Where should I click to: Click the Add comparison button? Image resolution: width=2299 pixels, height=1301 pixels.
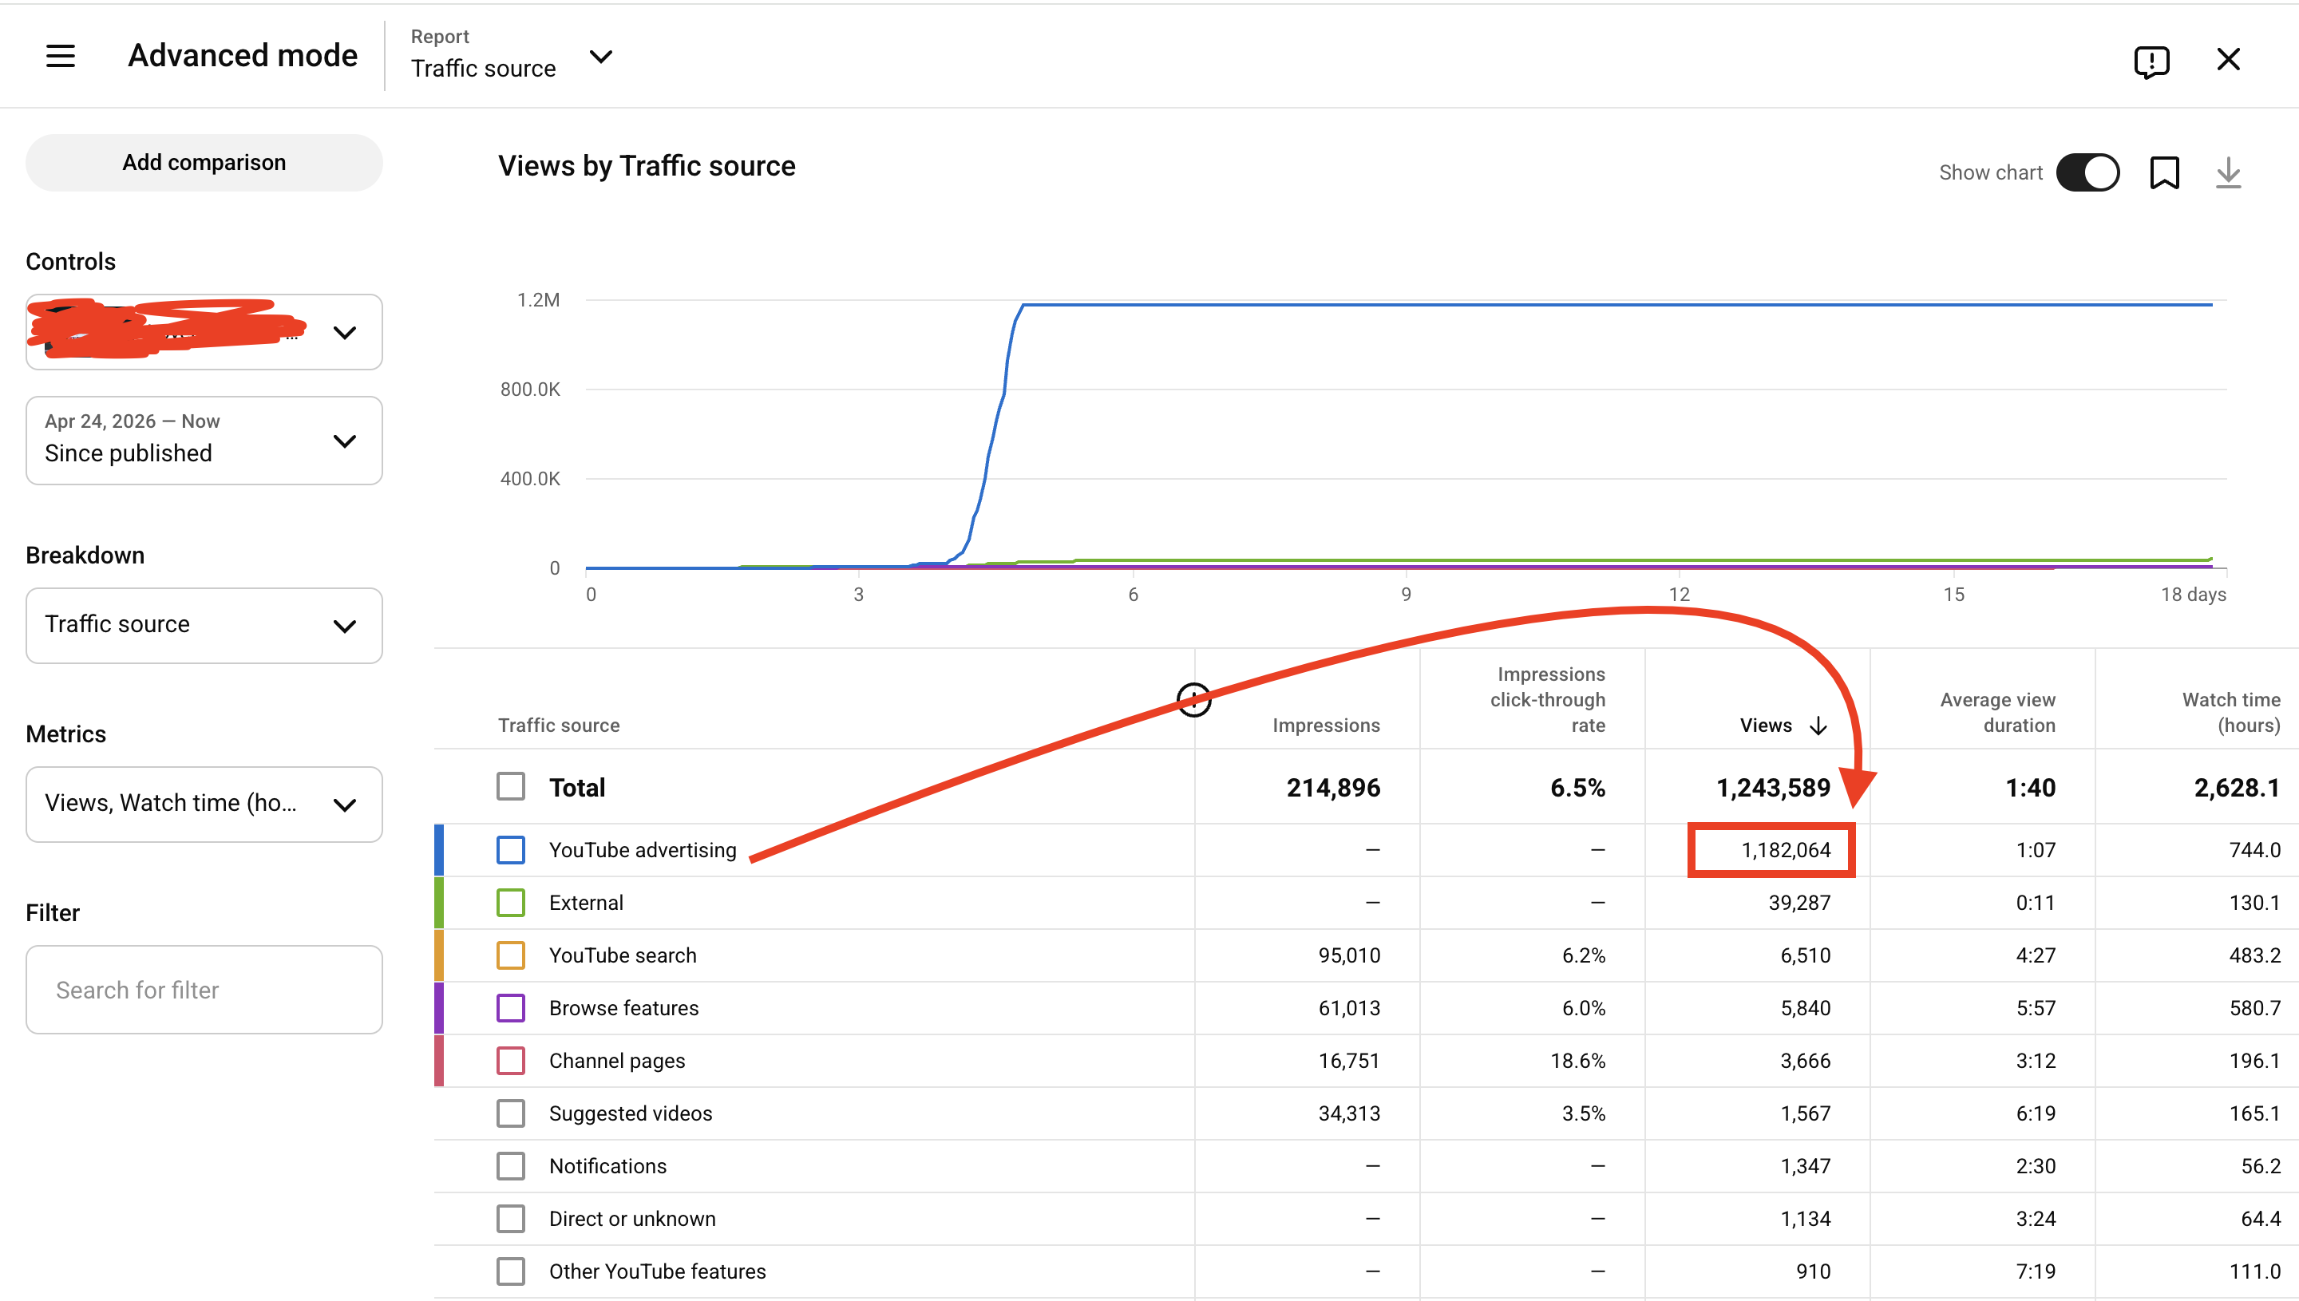(x=204, y=163)
